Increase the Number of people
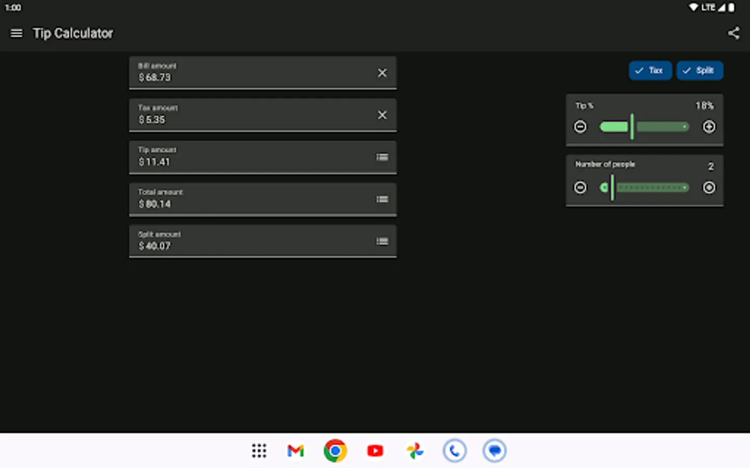Image resolution: width=750 pixels, height=468 pixels. pyautogui.click(x=709, y=187)
